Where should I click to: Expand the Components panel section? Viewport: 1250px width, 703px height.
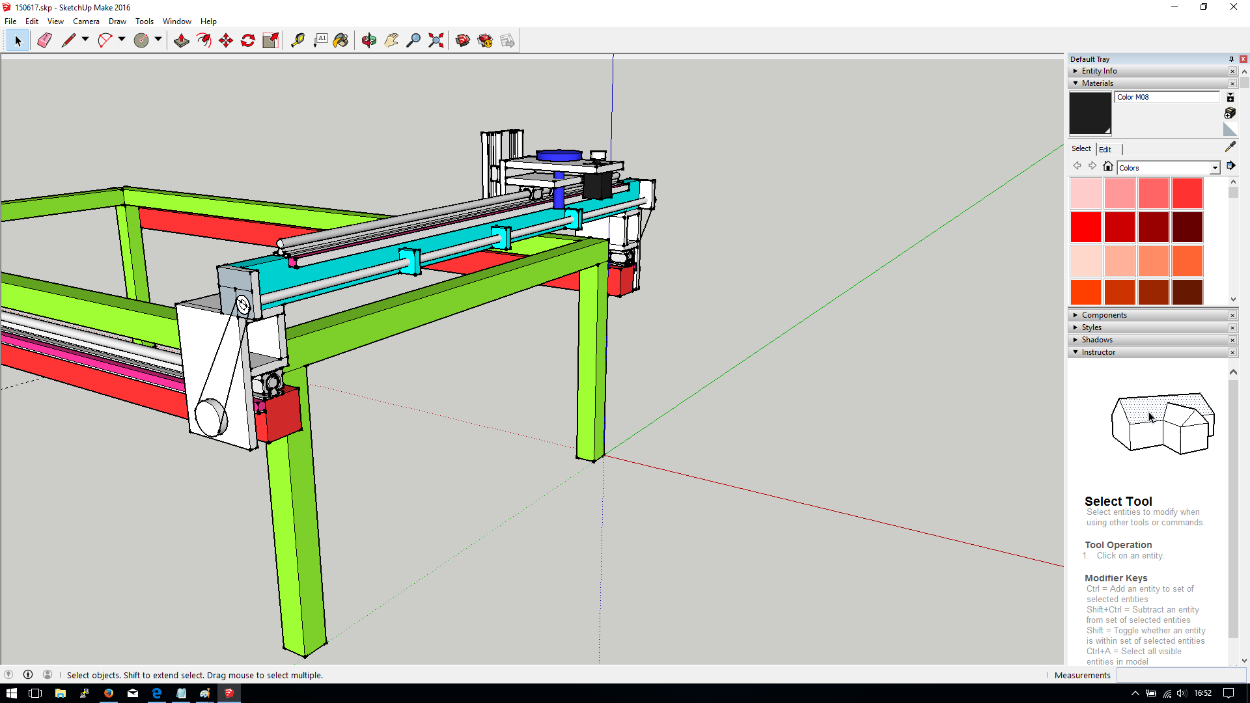[1076, 315]
